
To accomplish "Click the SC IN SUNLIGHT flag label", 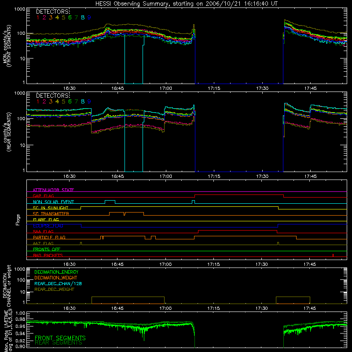I will point(51,208).
